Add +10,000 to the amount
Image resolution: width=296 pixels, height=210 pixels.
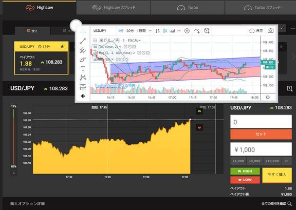pos(272,161)
